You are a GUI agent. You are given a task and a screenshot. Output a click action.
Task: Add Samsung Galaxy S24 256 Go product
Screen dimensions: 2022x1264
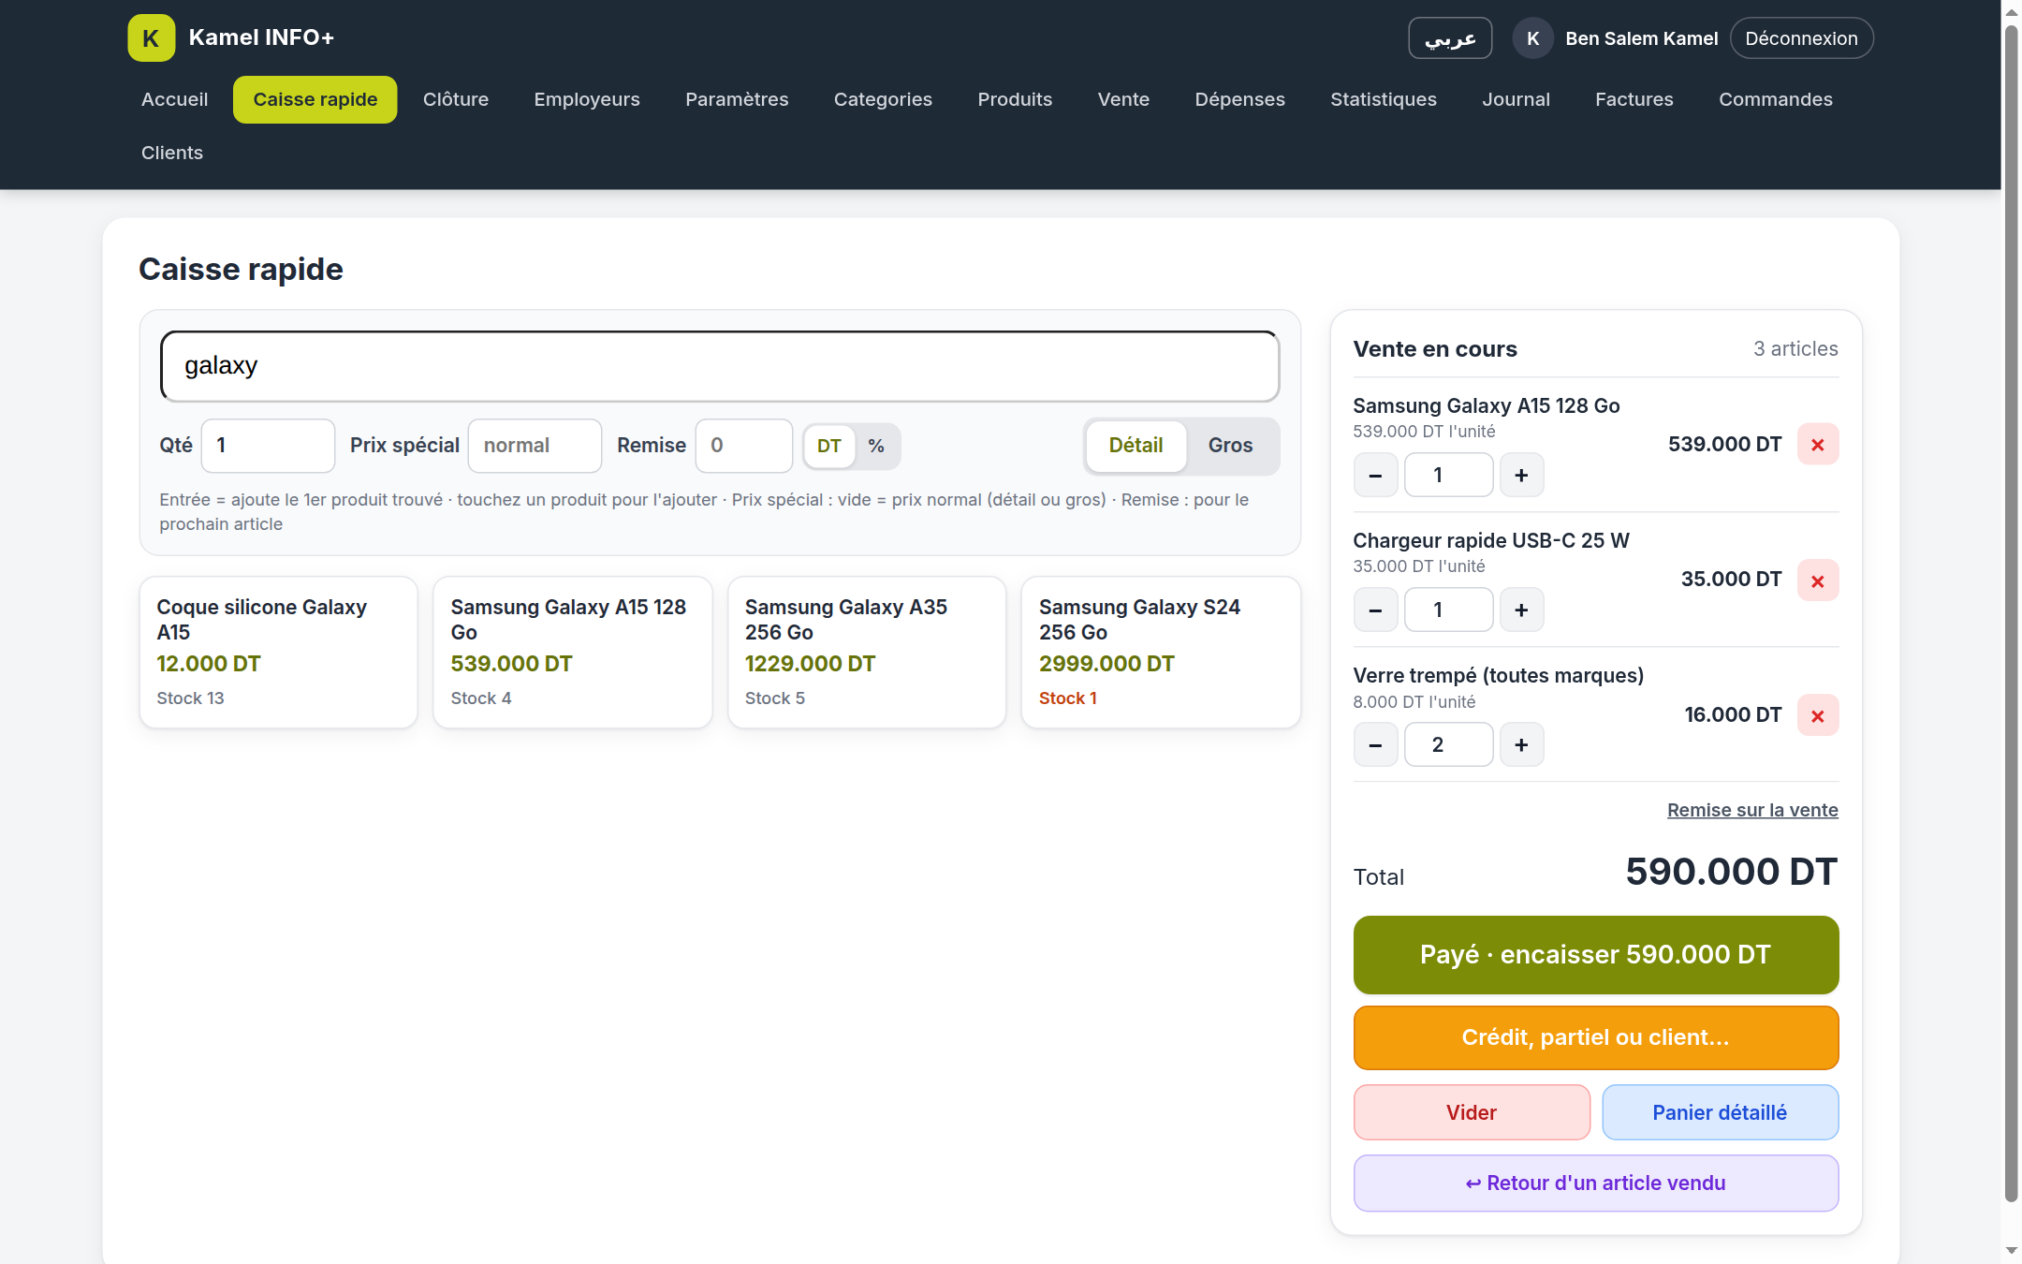tap(1161, 652)
